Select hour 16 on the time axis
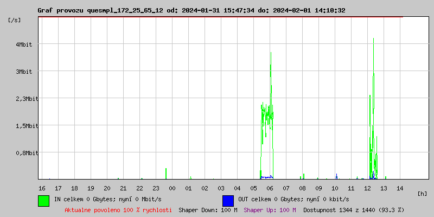Image resolution: width=434 pixels, height=217 pixels. point(42,188)
